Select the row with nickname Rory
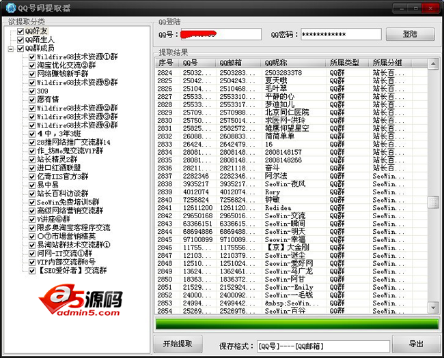Viewport: 444px width, 358px height. point(292,192)
